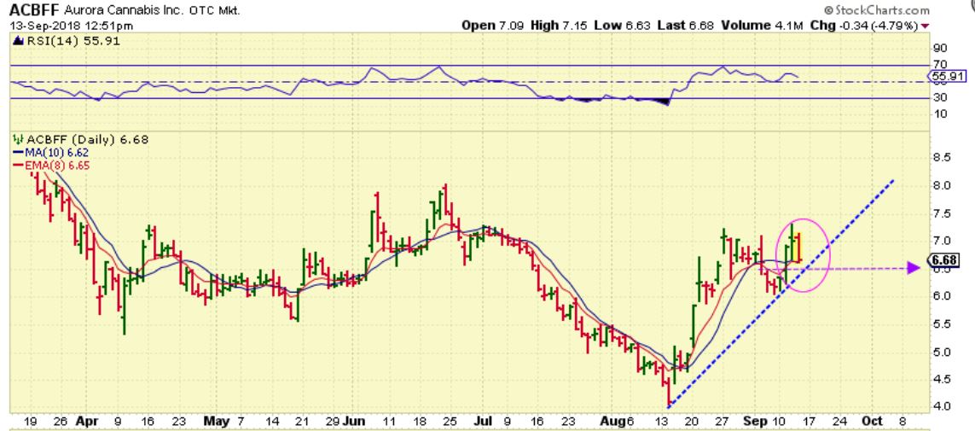Screen dimensions: 975x431
Task: Click the ACBFF (Daily) 6.68 legend entry
Action: tap(86, 140)
